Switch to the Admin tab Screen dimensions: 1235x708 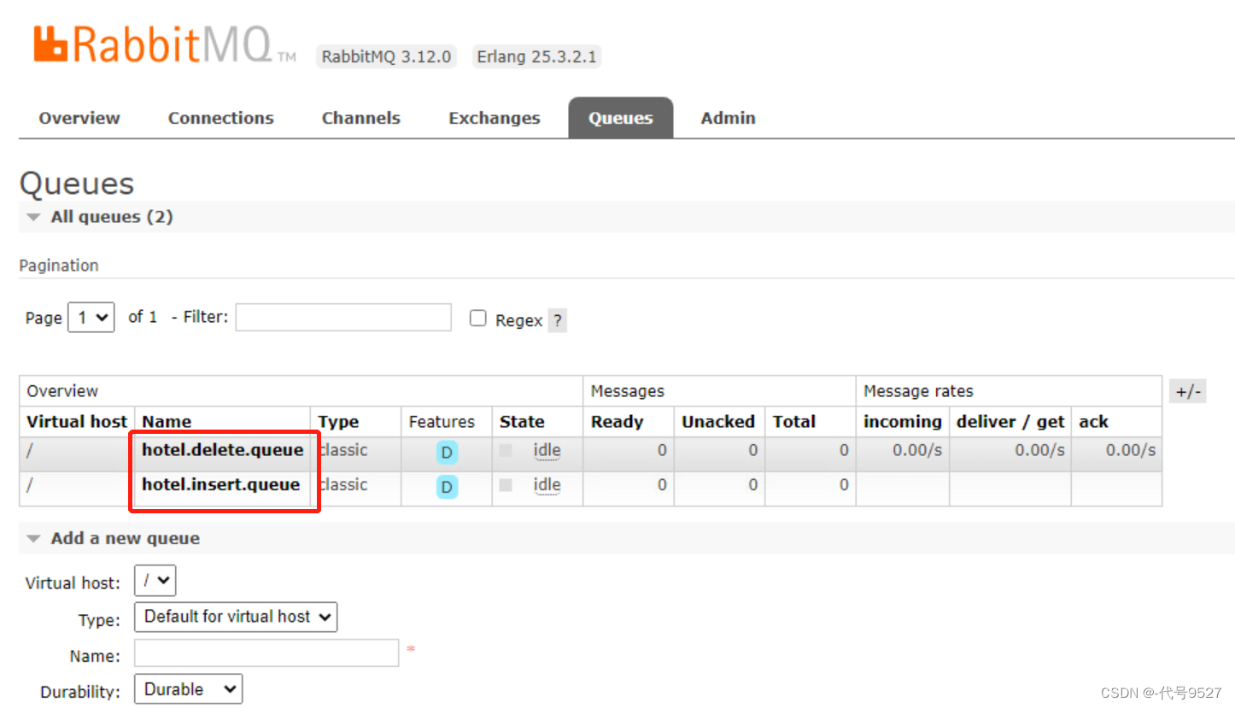point(729,118)
